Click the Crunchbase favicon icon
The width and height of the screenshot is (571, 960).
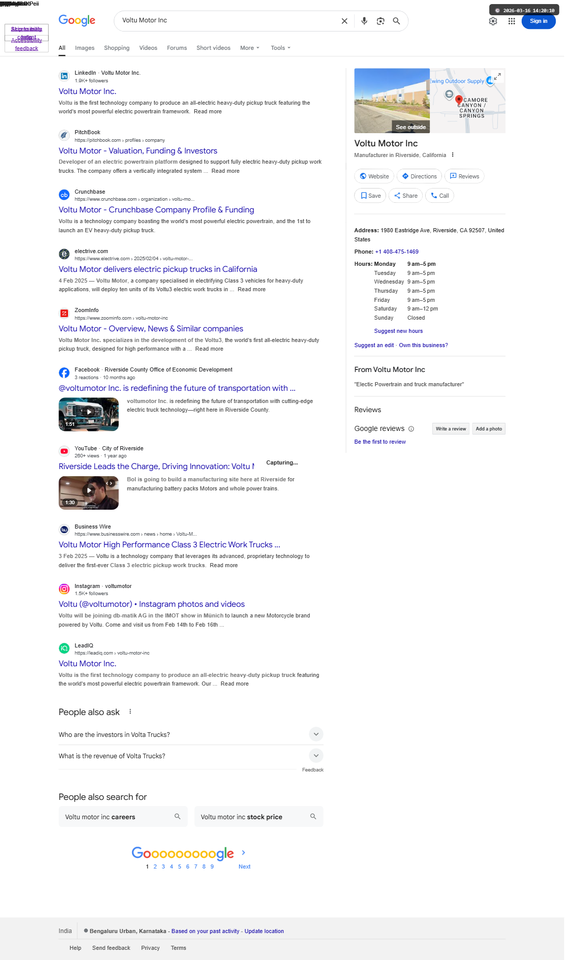[64, 195]
